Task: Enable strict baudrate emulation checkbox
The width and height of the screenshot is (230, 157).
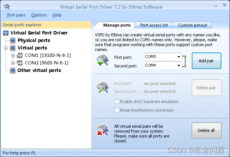Action: tap(117, 101)
